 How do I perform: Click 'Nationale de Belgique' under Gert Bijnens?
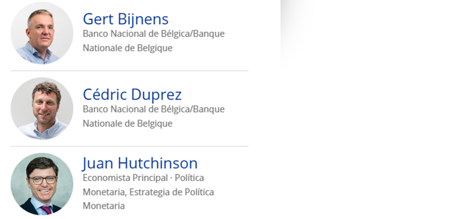point(127,48)
